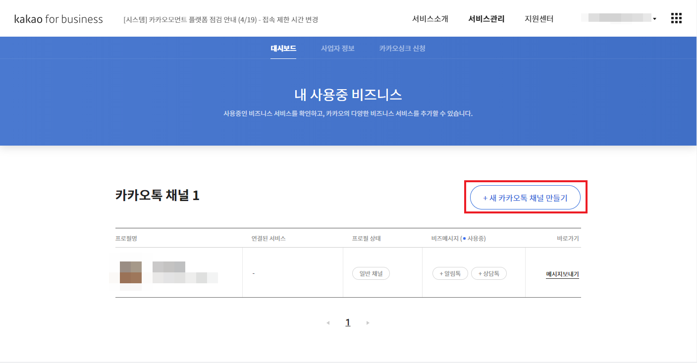Select page 1 in pagination
697x363 pixels.
(x=348, y=323)
